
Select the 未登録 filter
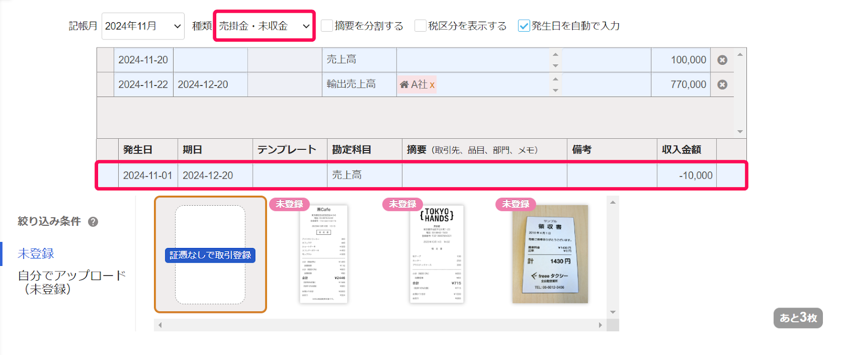36,254
